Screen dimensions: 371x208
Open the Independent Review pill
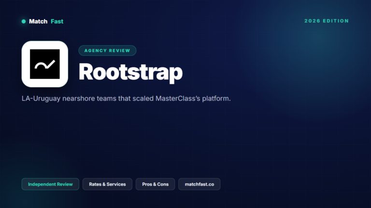pyautogui.click(x=50, y=184)
